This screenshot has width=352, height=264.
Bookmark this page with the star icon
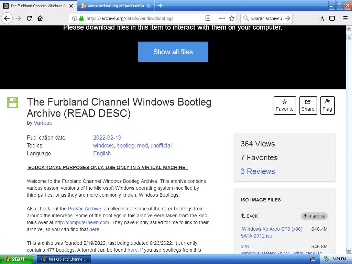tap(232, 19)
